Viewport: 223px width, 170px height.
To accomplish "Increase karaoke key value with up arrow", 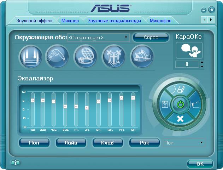I will (x=202, y=62).
